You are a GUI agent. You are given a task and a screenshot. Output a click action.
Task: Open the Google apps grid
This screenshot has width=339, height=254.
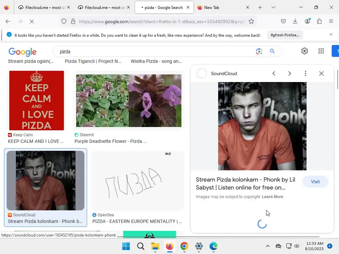pos(321,51)
